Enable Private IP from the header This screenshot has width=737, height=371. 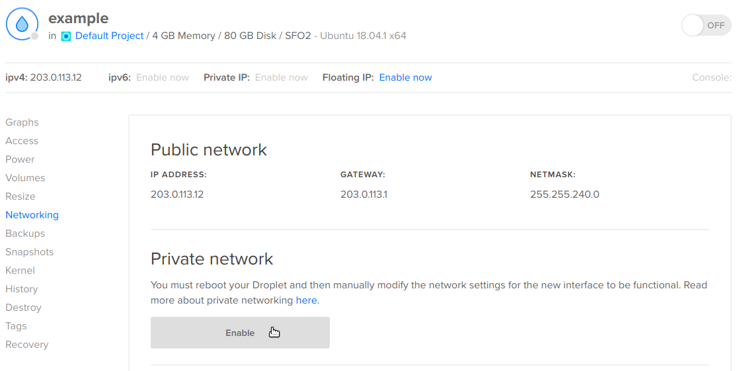click(x=281, y=77)
